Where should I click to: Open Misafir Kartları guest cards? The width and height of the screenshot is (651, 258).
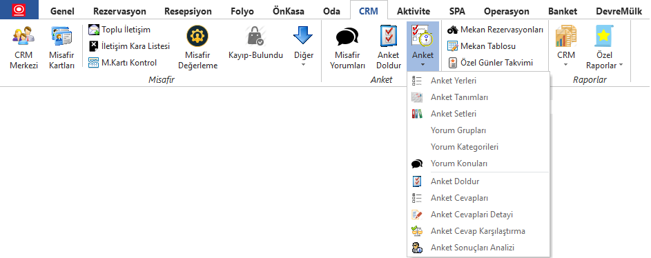[61, 48]
